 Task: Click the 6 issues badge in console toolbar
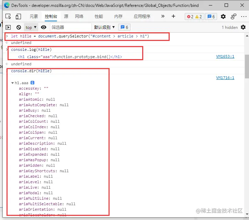124,27
